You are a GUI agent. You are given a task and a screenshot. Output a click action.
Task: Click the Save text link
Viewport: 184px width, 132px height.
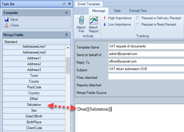[x=14, y=19]
